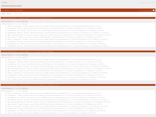Click the formatter-spec.js:4:12 stack trace line
The height and width of the screenshot is (117, 156).
(x=53, y=26)
